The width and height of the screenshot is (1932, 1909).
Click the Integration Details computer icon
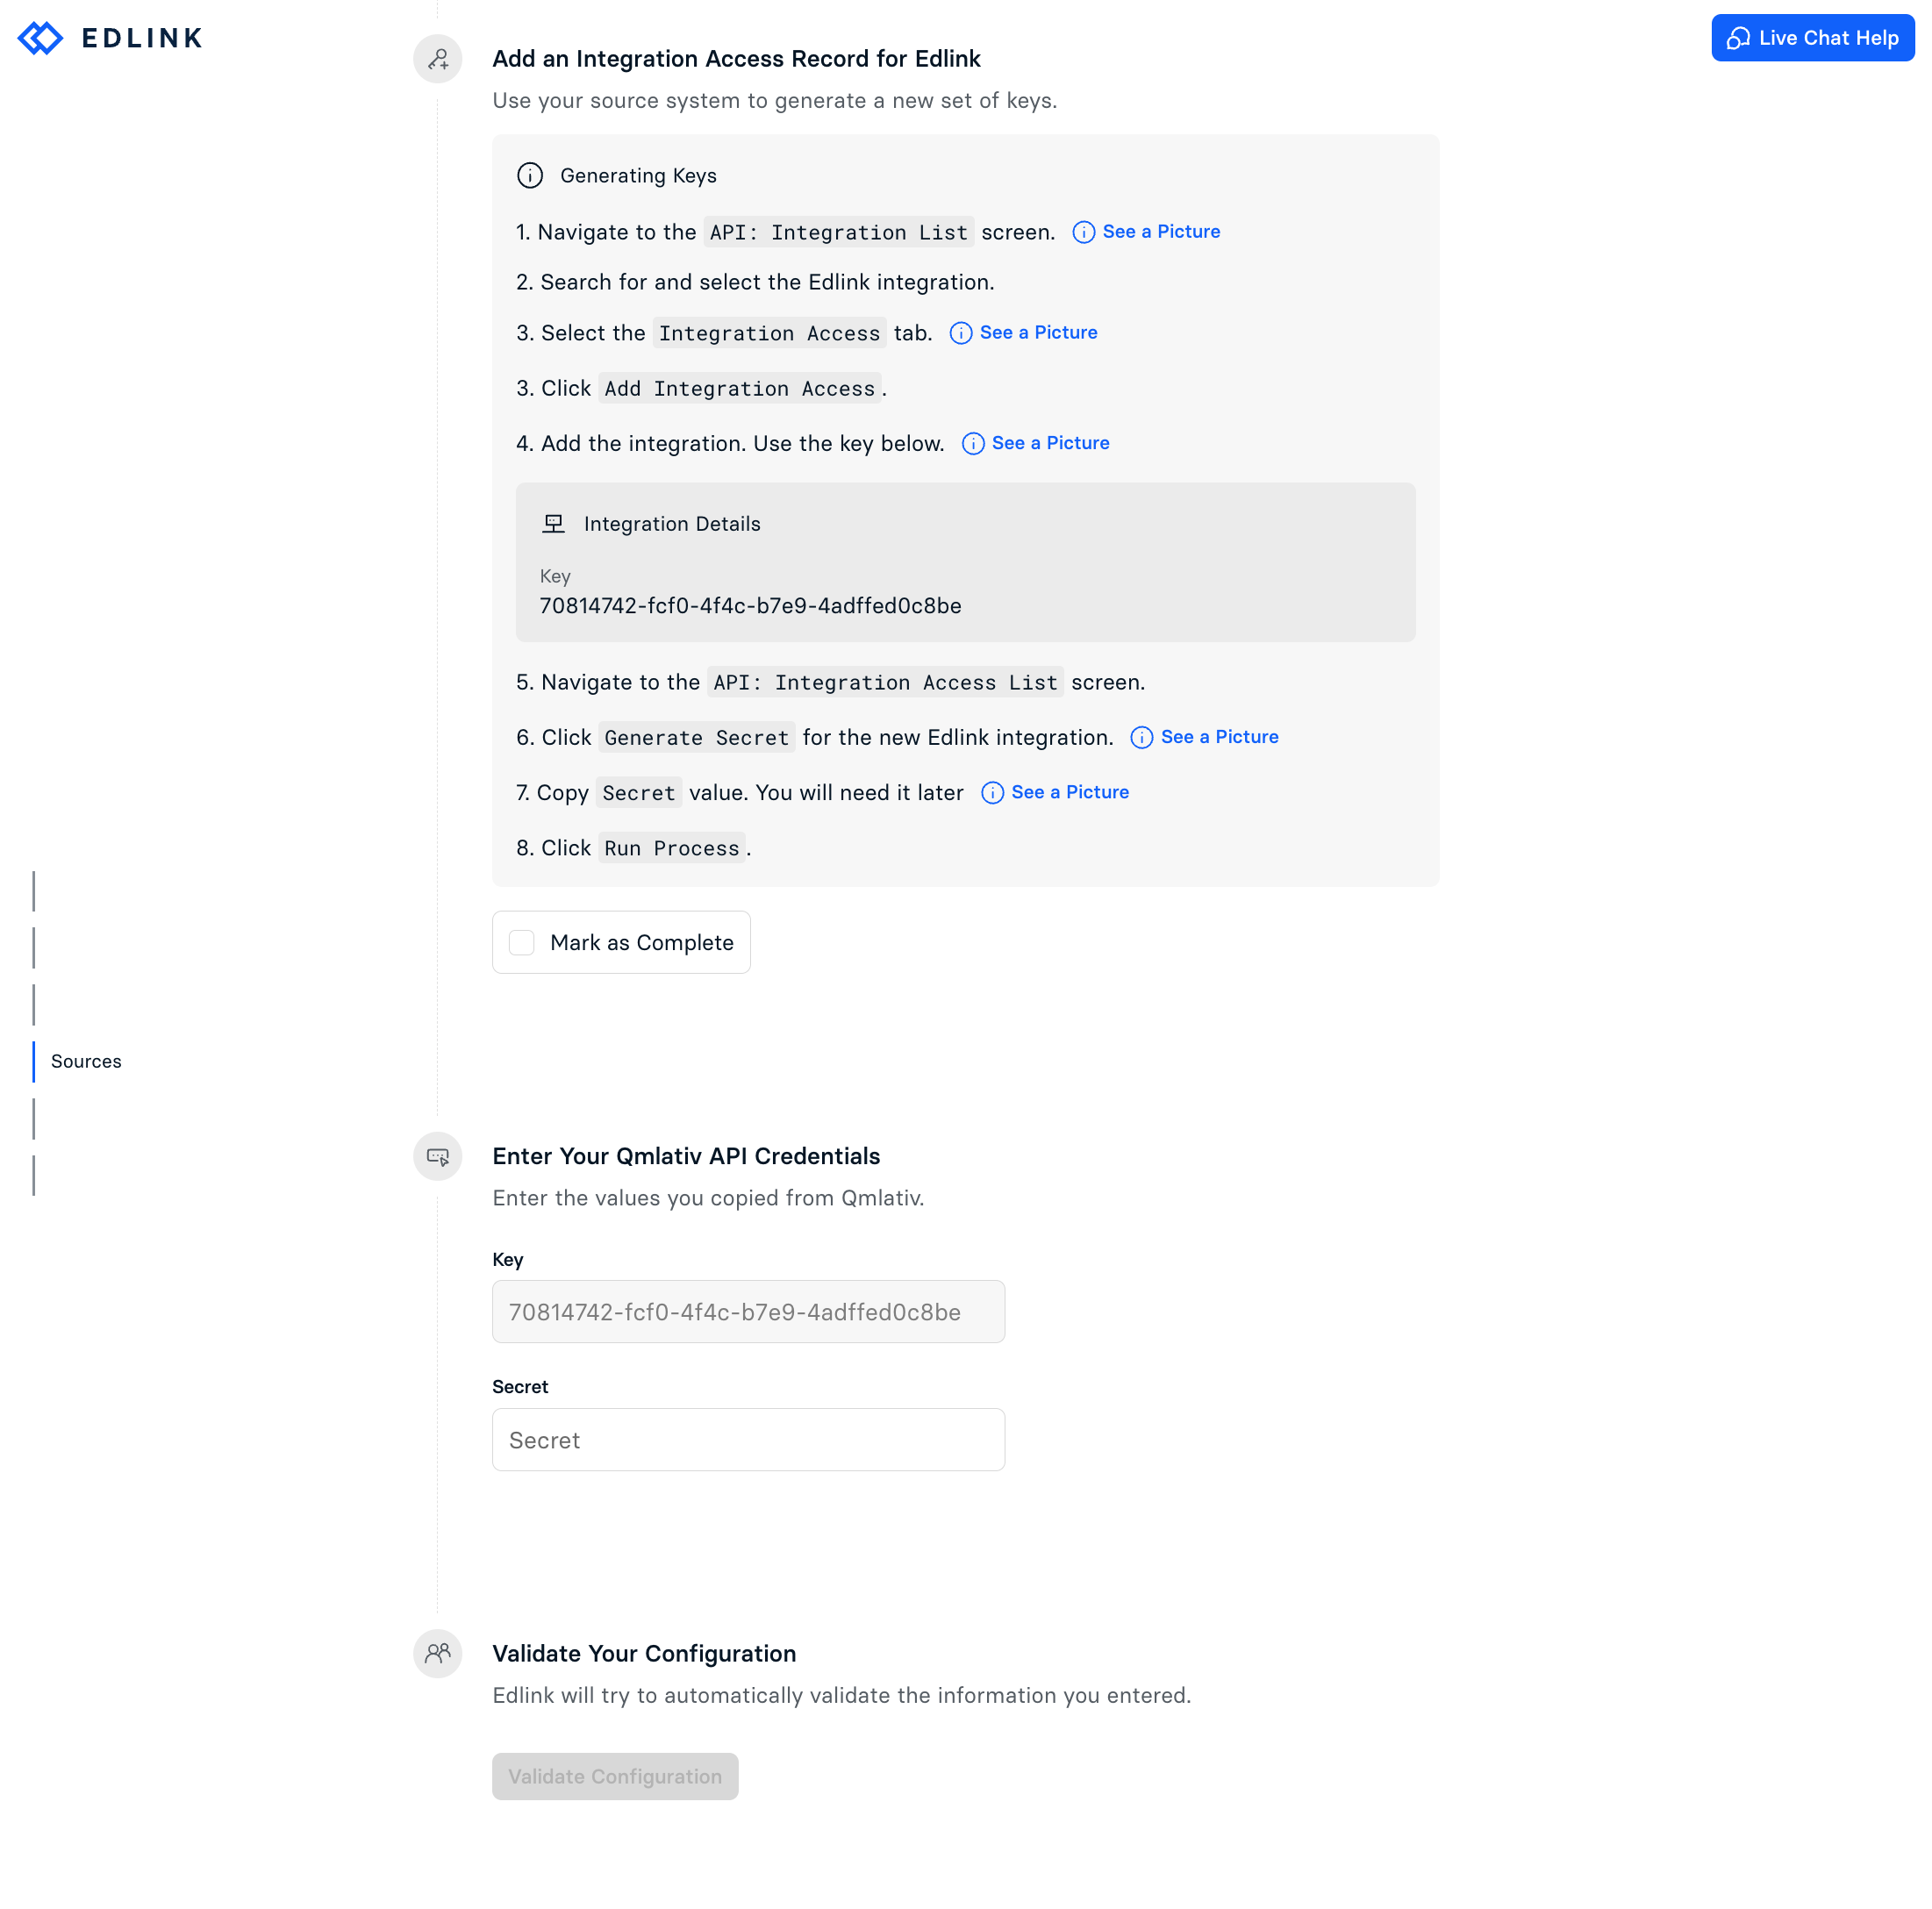pos(553,524)
